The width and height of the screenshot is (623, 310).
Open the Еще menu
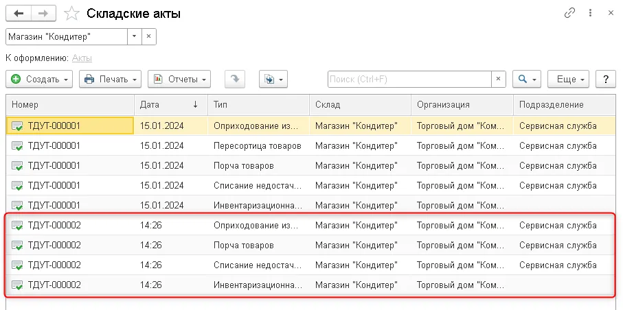click(569, 79)
